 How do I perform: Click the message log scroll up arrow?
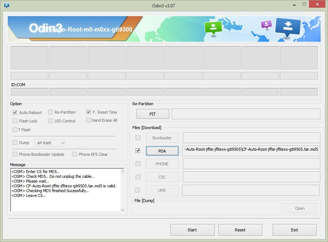click(x=122, y=172)
